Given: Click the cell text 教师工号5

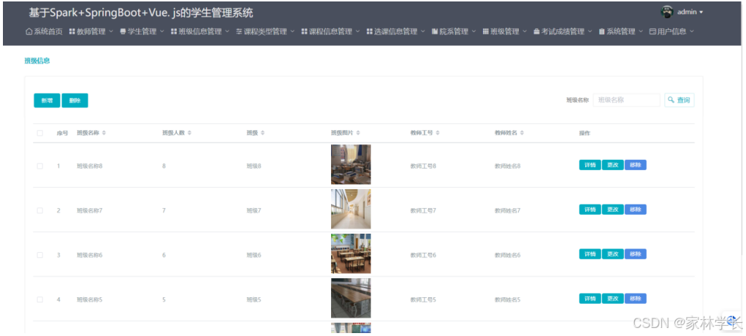Looking at the screenshot, I should (424, 299).
